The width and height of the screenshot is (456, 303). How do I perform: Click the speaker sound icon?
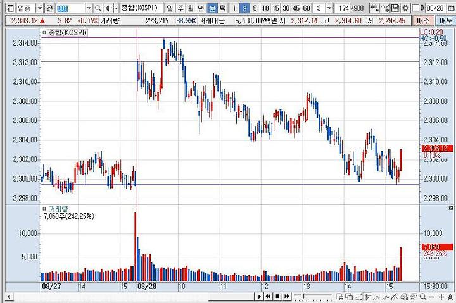[x=108, y=8]
